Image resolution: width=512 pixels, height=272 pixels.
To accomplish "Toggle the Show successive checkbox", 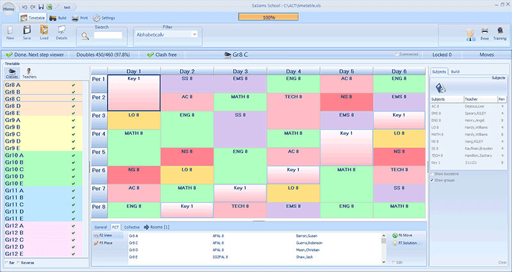I will (433, 174).
